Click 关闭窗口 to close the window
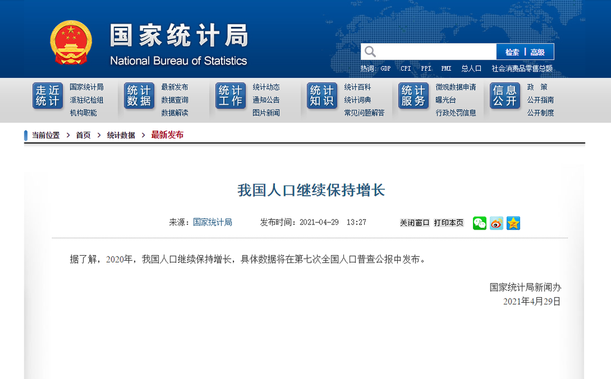 415,223
